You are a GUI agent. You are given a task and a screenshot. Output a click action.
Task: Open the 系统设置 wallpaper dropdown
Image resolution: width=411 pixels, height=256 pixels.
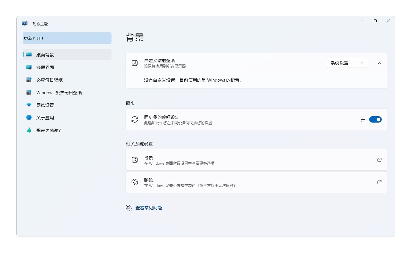coord(347,63)
